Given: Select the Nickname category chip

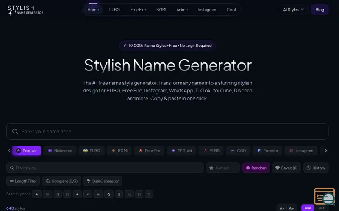Looking at the screenshot, I should pos(60,151).
